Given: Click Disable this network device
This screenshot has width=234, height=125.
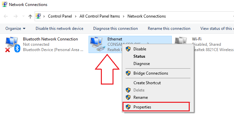Looking at the screenshot, I should 59,29.
